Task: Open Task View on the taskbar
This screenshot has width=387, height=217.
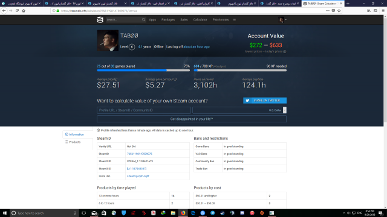Action: click(x=83, y=213)
